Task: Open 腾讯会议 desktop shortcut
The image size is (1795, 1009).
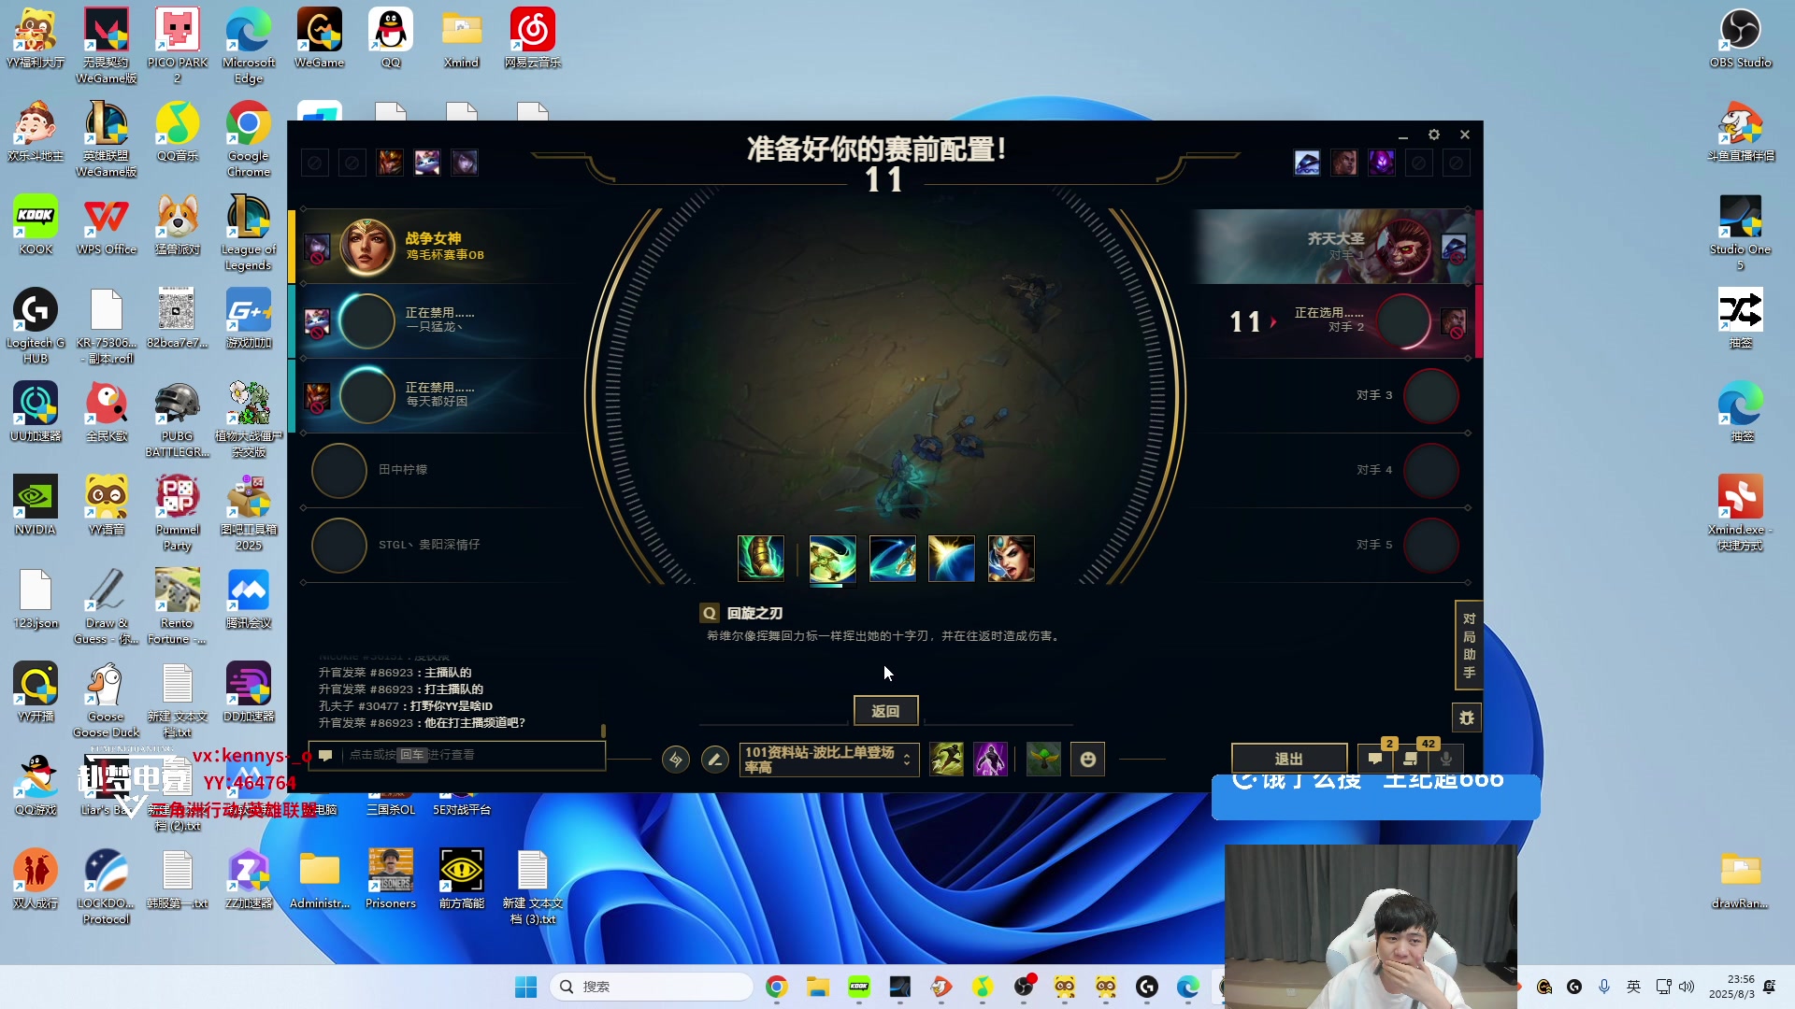Action: (x=249, y=599)
